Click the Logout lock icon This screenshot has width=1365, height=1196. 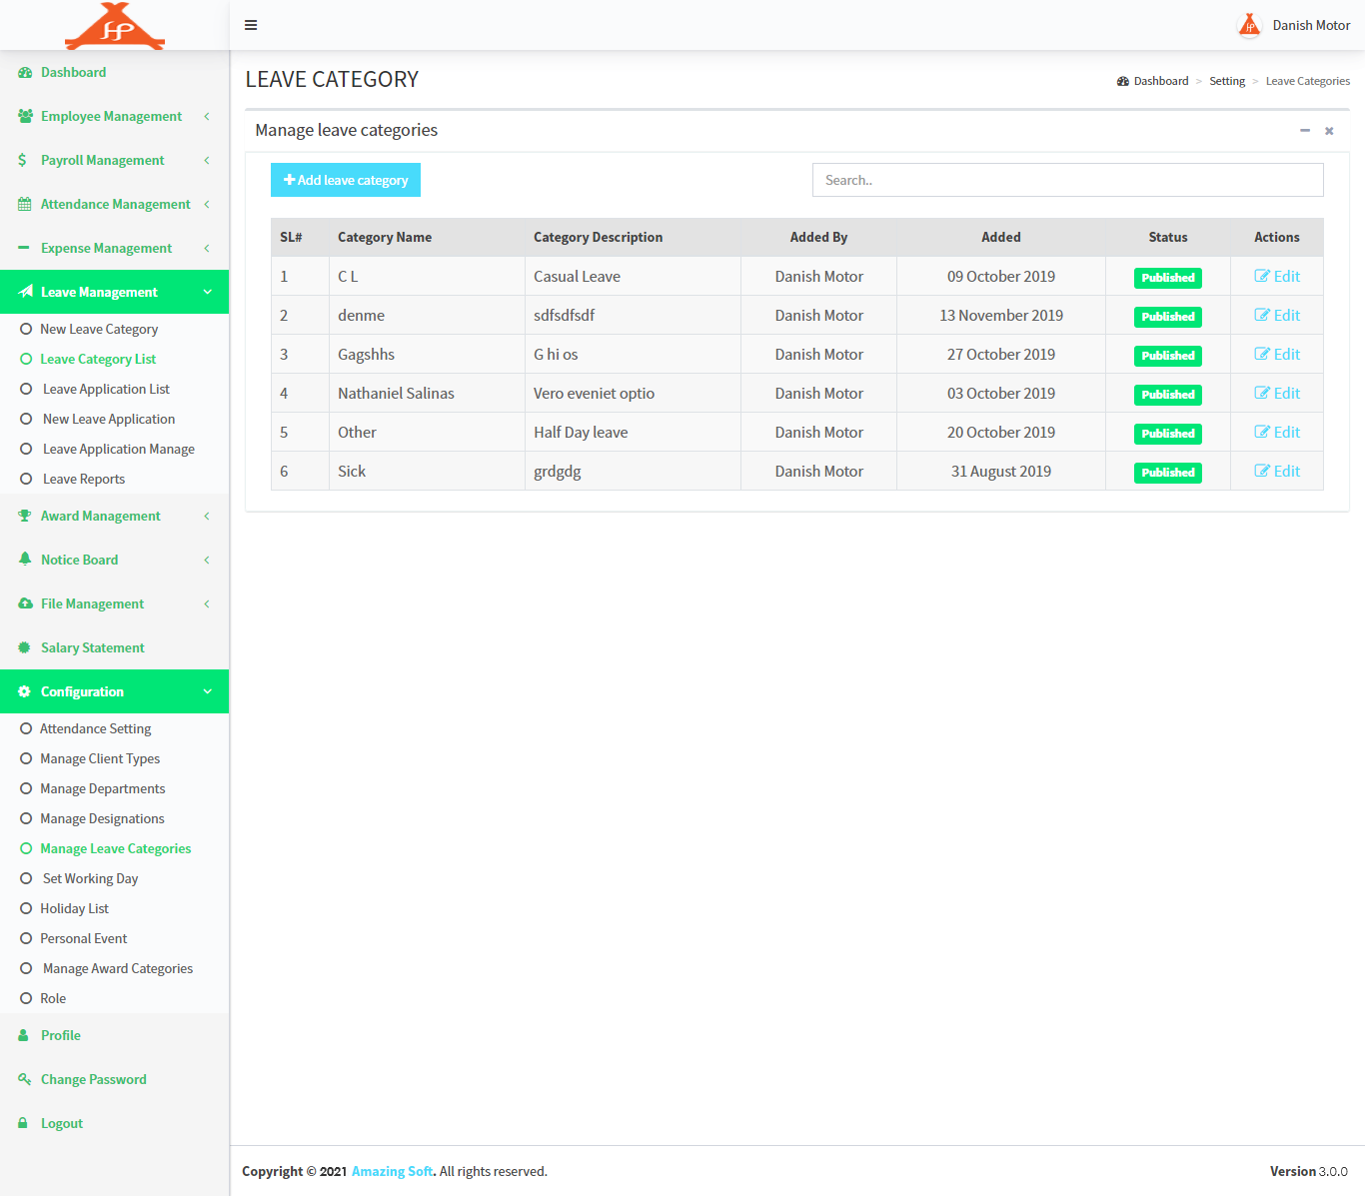[x=23, y=1123]
